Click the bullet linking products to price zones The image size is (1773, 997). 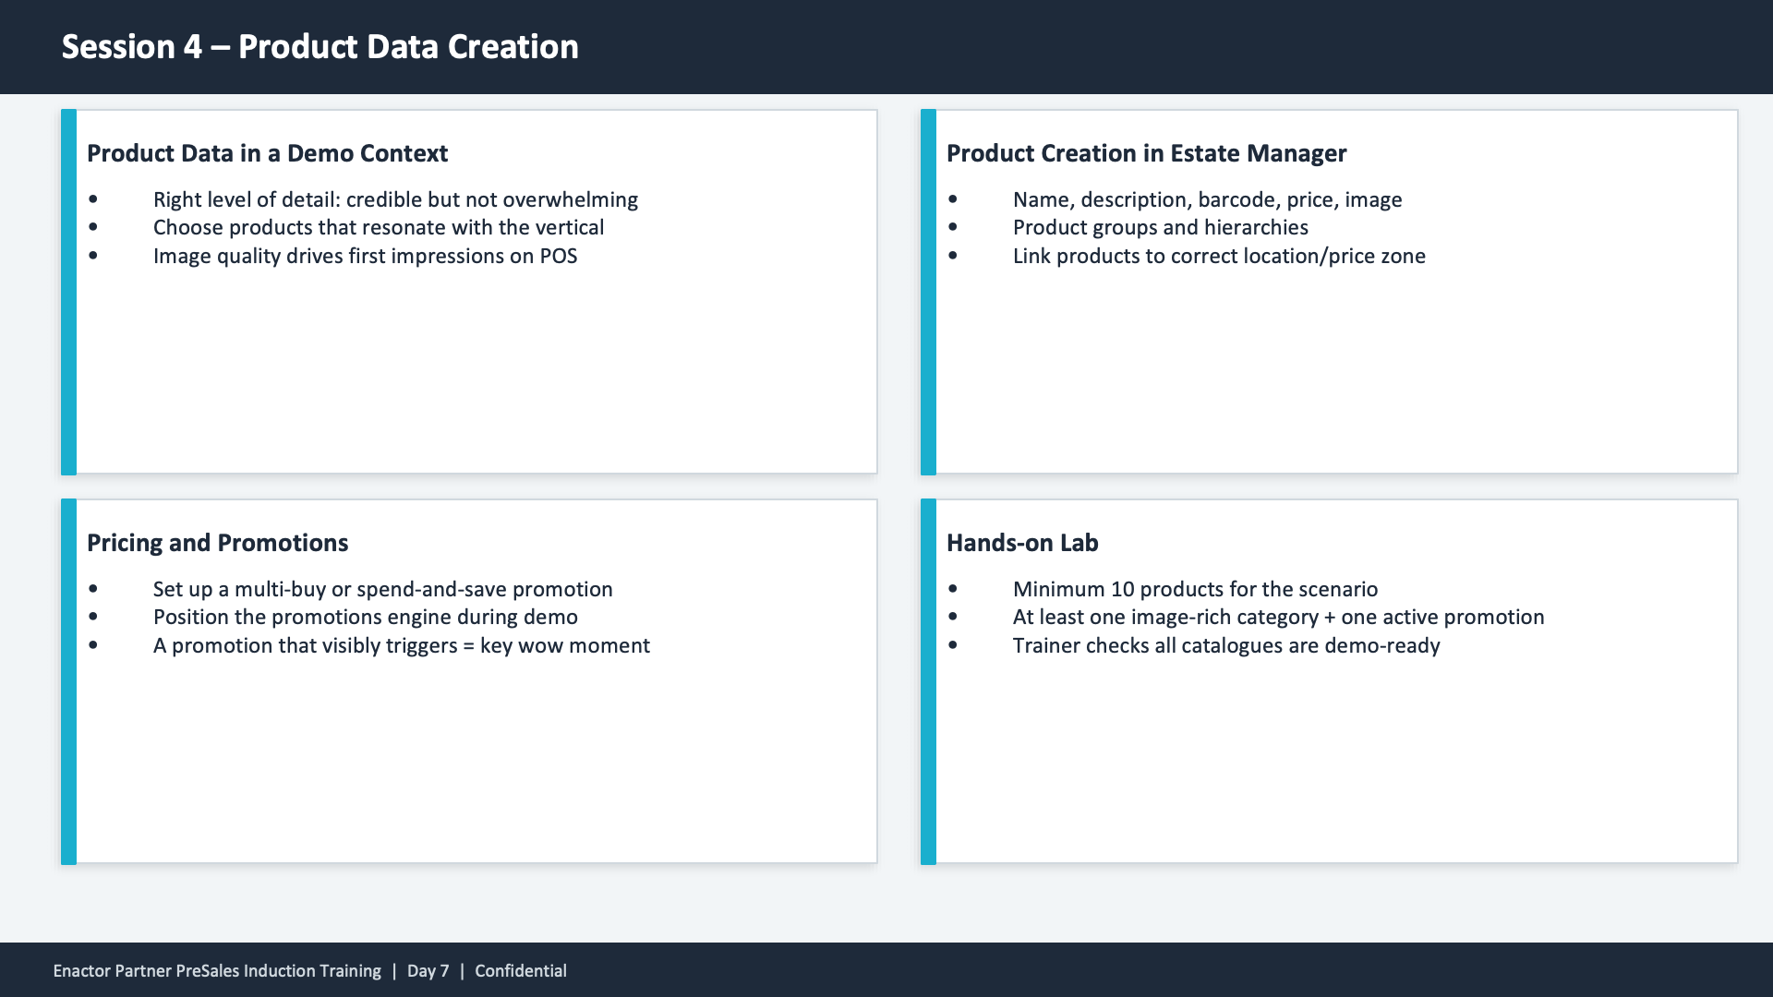[x=1219, y=256]
